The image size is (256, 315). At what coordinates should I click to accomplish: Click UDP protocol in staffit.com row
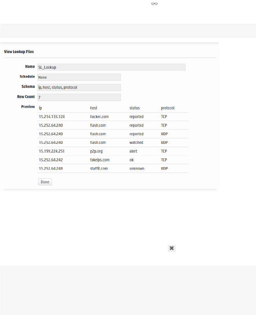[x=164, y=169]
